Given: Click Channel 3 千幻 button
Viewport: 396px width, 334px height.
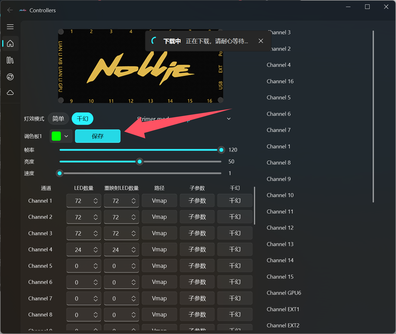Looking at the screenshot, I should (x=235, y=233).
